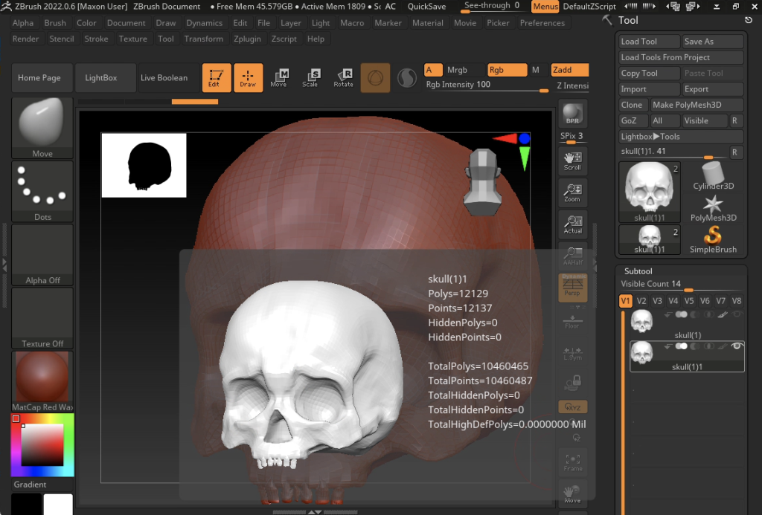This screenshot has height=515, width=762.
Task: Click the sculptris sphere icon beside Rotate
Action: (x=375, y=78)
